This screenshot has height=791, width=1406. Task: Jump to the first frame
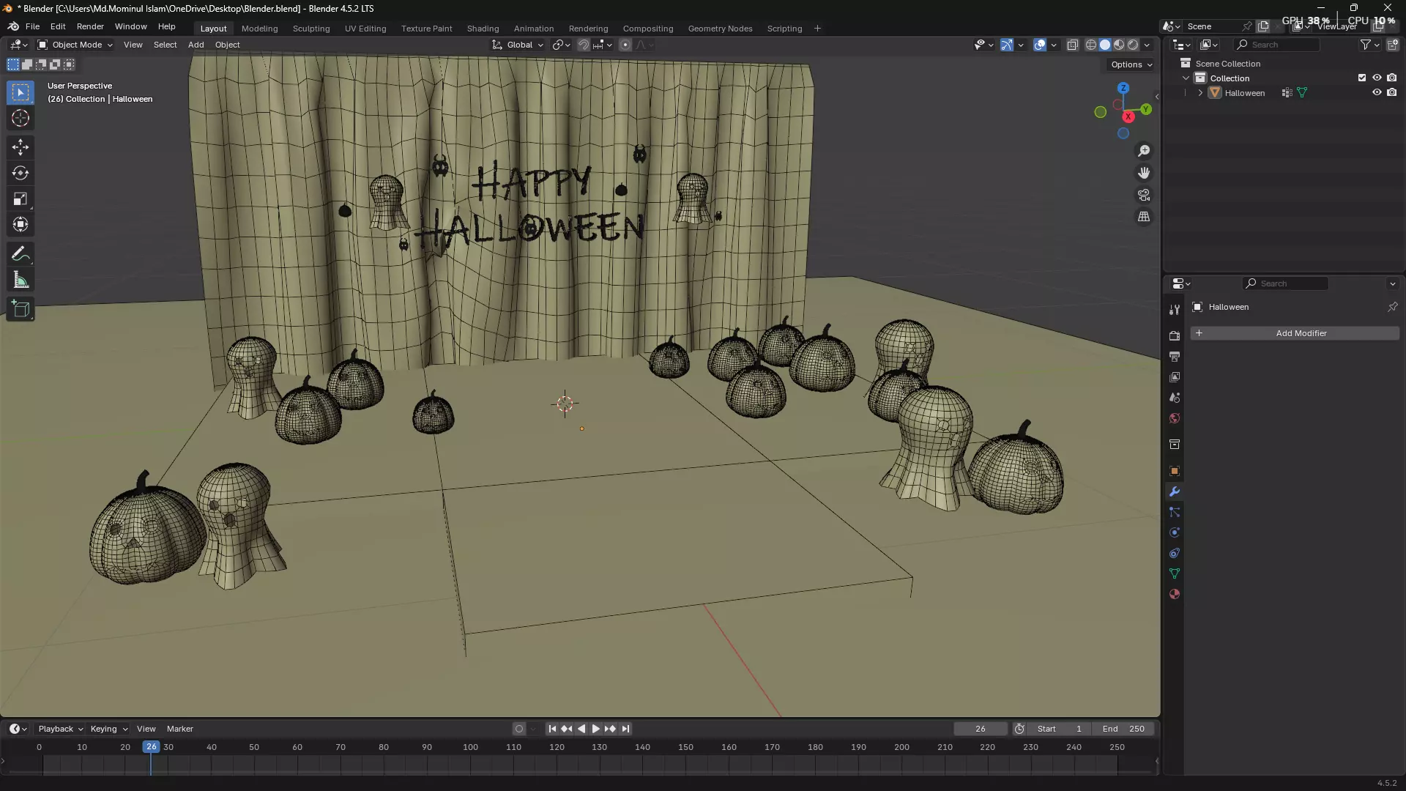552,729
